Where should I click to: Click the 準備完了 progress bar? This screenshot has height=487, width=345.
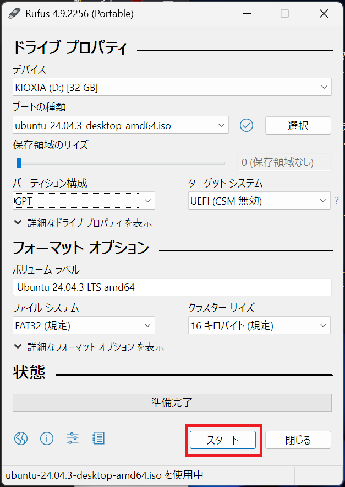[x=172, y=403]
